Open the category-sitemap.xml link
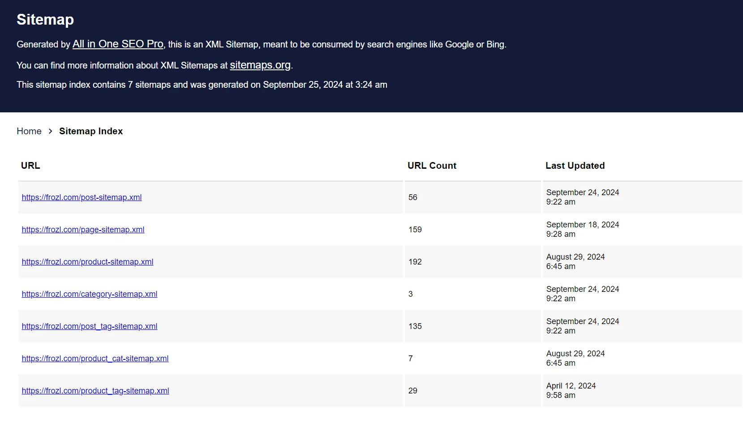Screen dimensions: 743x423 (x=90, y=294)
